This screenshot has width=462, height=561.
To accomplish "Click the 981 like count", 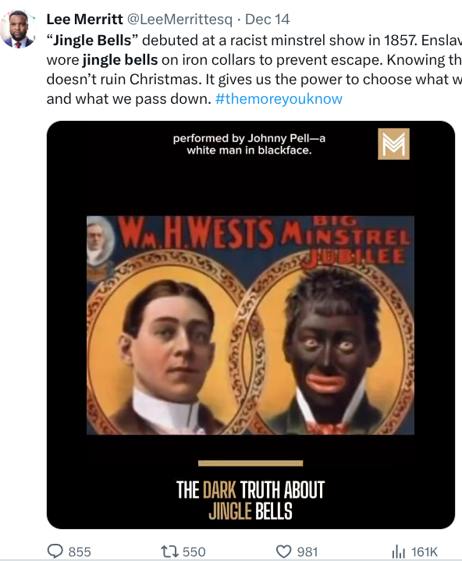I will click(x=307, y=552).
